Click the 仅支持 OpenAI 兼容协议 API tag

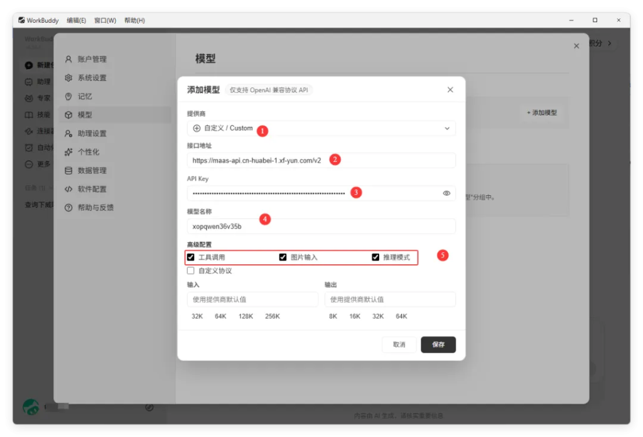tap(269, 90)
